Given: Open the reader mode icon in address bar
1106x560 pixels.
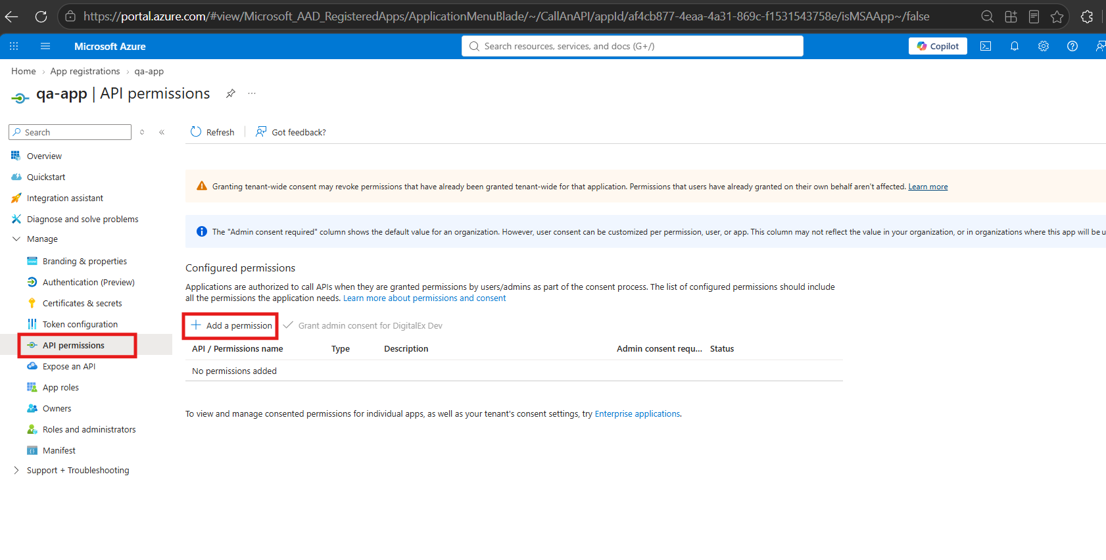Looking at the screenshot, I should coord(1034,16).
